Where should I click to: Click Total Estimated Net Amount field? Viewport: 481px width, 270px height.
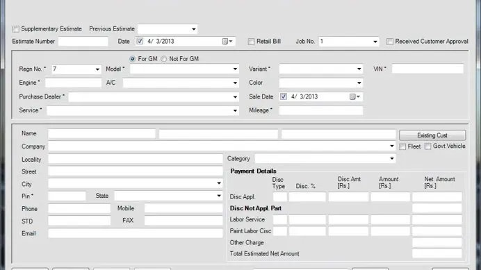437,253
